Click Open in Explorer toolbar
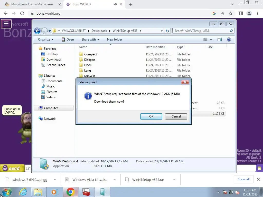The image size is (263, 197). point(68,40)
